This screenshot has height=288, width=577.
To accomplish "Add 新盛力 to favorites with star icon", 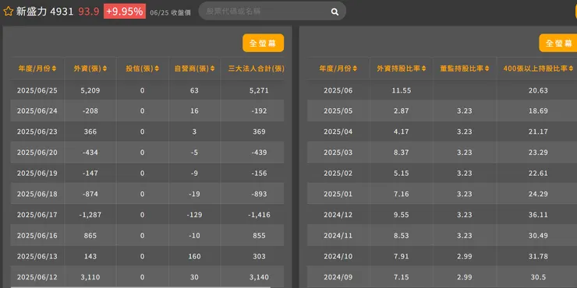I will coord(8,12).
